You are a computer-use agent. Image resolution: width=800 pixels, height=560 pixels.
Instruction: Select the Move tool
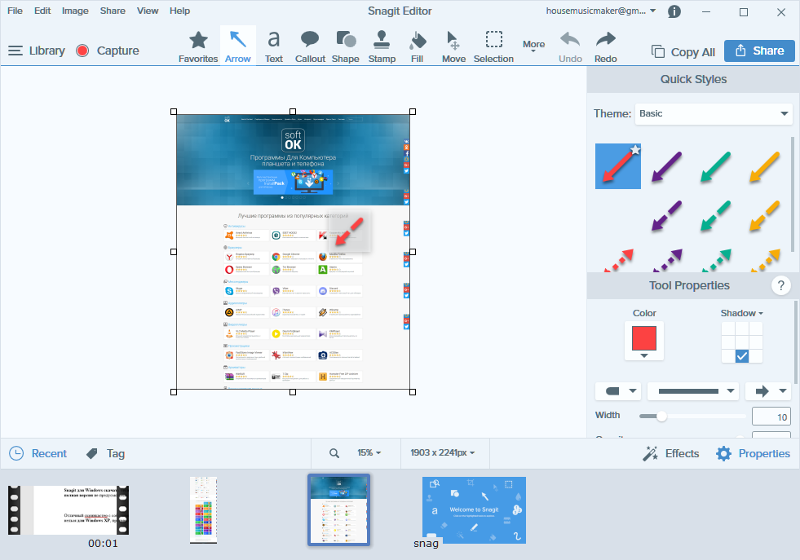tap(453, 46)
